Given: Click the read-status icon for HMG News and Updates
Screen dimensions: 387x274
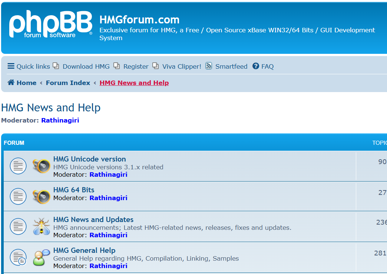Looking at the screenshot, I should coord(18,226).
